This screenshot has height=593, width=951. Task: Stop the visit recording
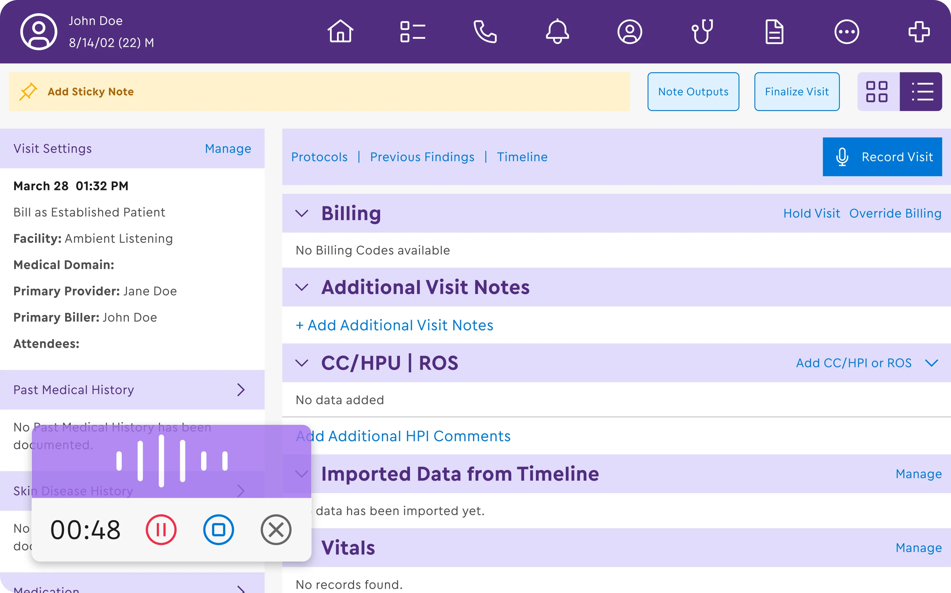point(218,529)
